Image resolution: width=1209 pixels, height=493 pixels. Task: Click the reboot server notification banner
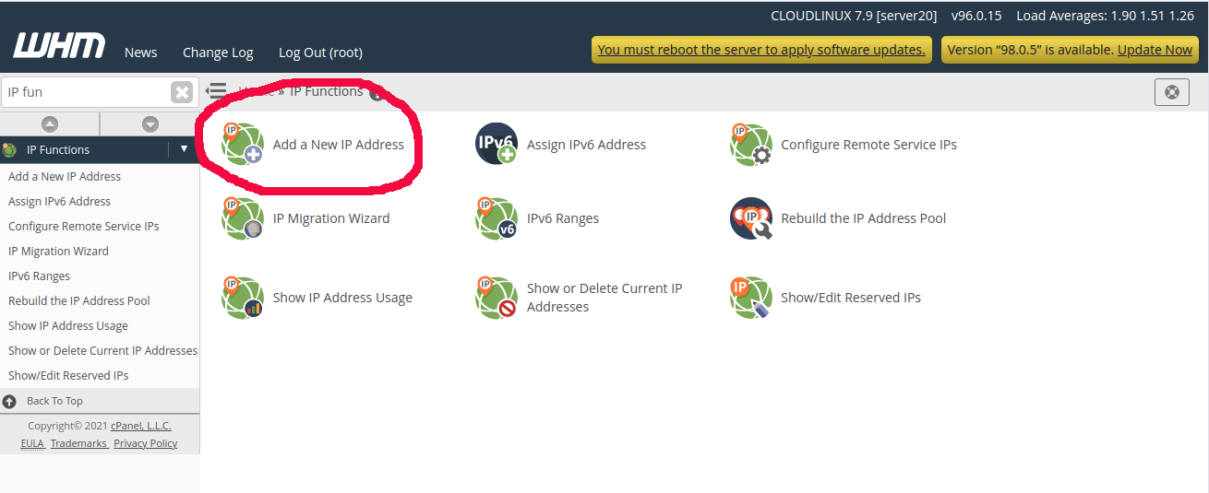(760, 50)
